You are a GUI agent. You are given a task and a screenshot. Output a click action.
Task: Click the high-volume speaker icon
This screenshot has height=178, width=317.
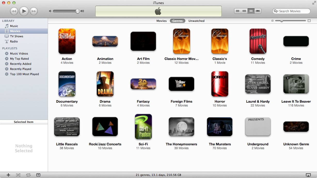pyautogui.click(x=82, y=11)
